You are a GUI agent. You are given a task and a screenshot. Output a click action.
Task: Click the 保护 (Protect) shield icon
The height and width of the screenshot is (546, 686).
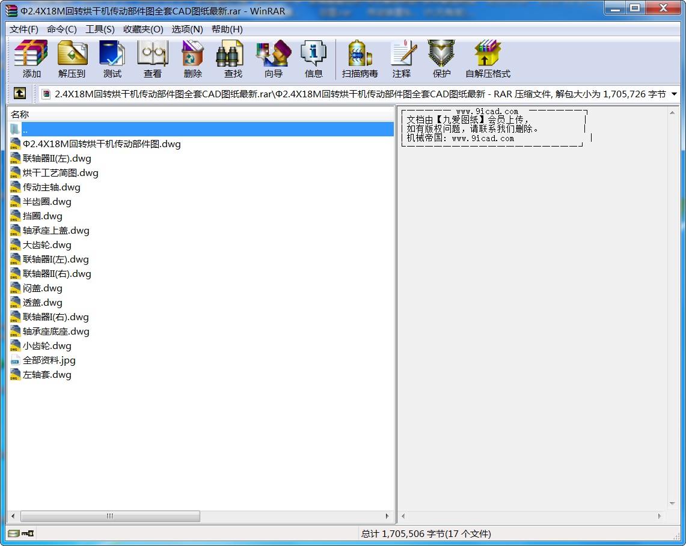441,59
